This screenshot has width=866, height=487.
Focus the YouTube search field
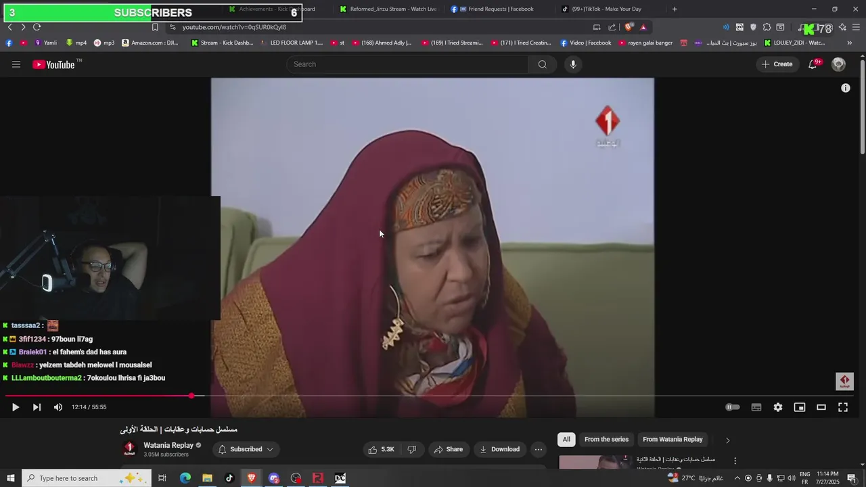[408, 64]
